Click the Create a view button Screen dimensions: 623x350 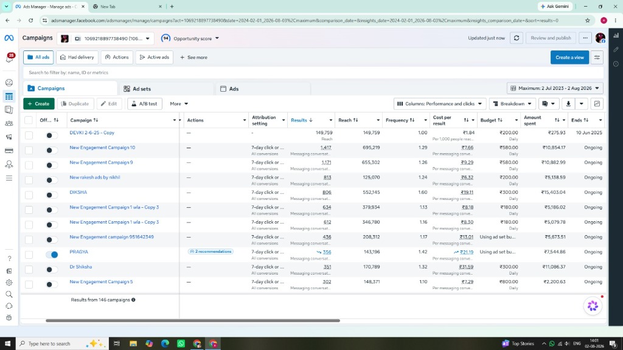[569, 58]
